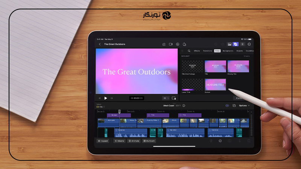Select Title clip above Running Water 2

158,115
